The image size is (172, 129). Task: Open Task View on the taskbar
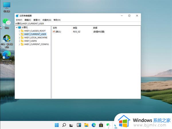71,125
